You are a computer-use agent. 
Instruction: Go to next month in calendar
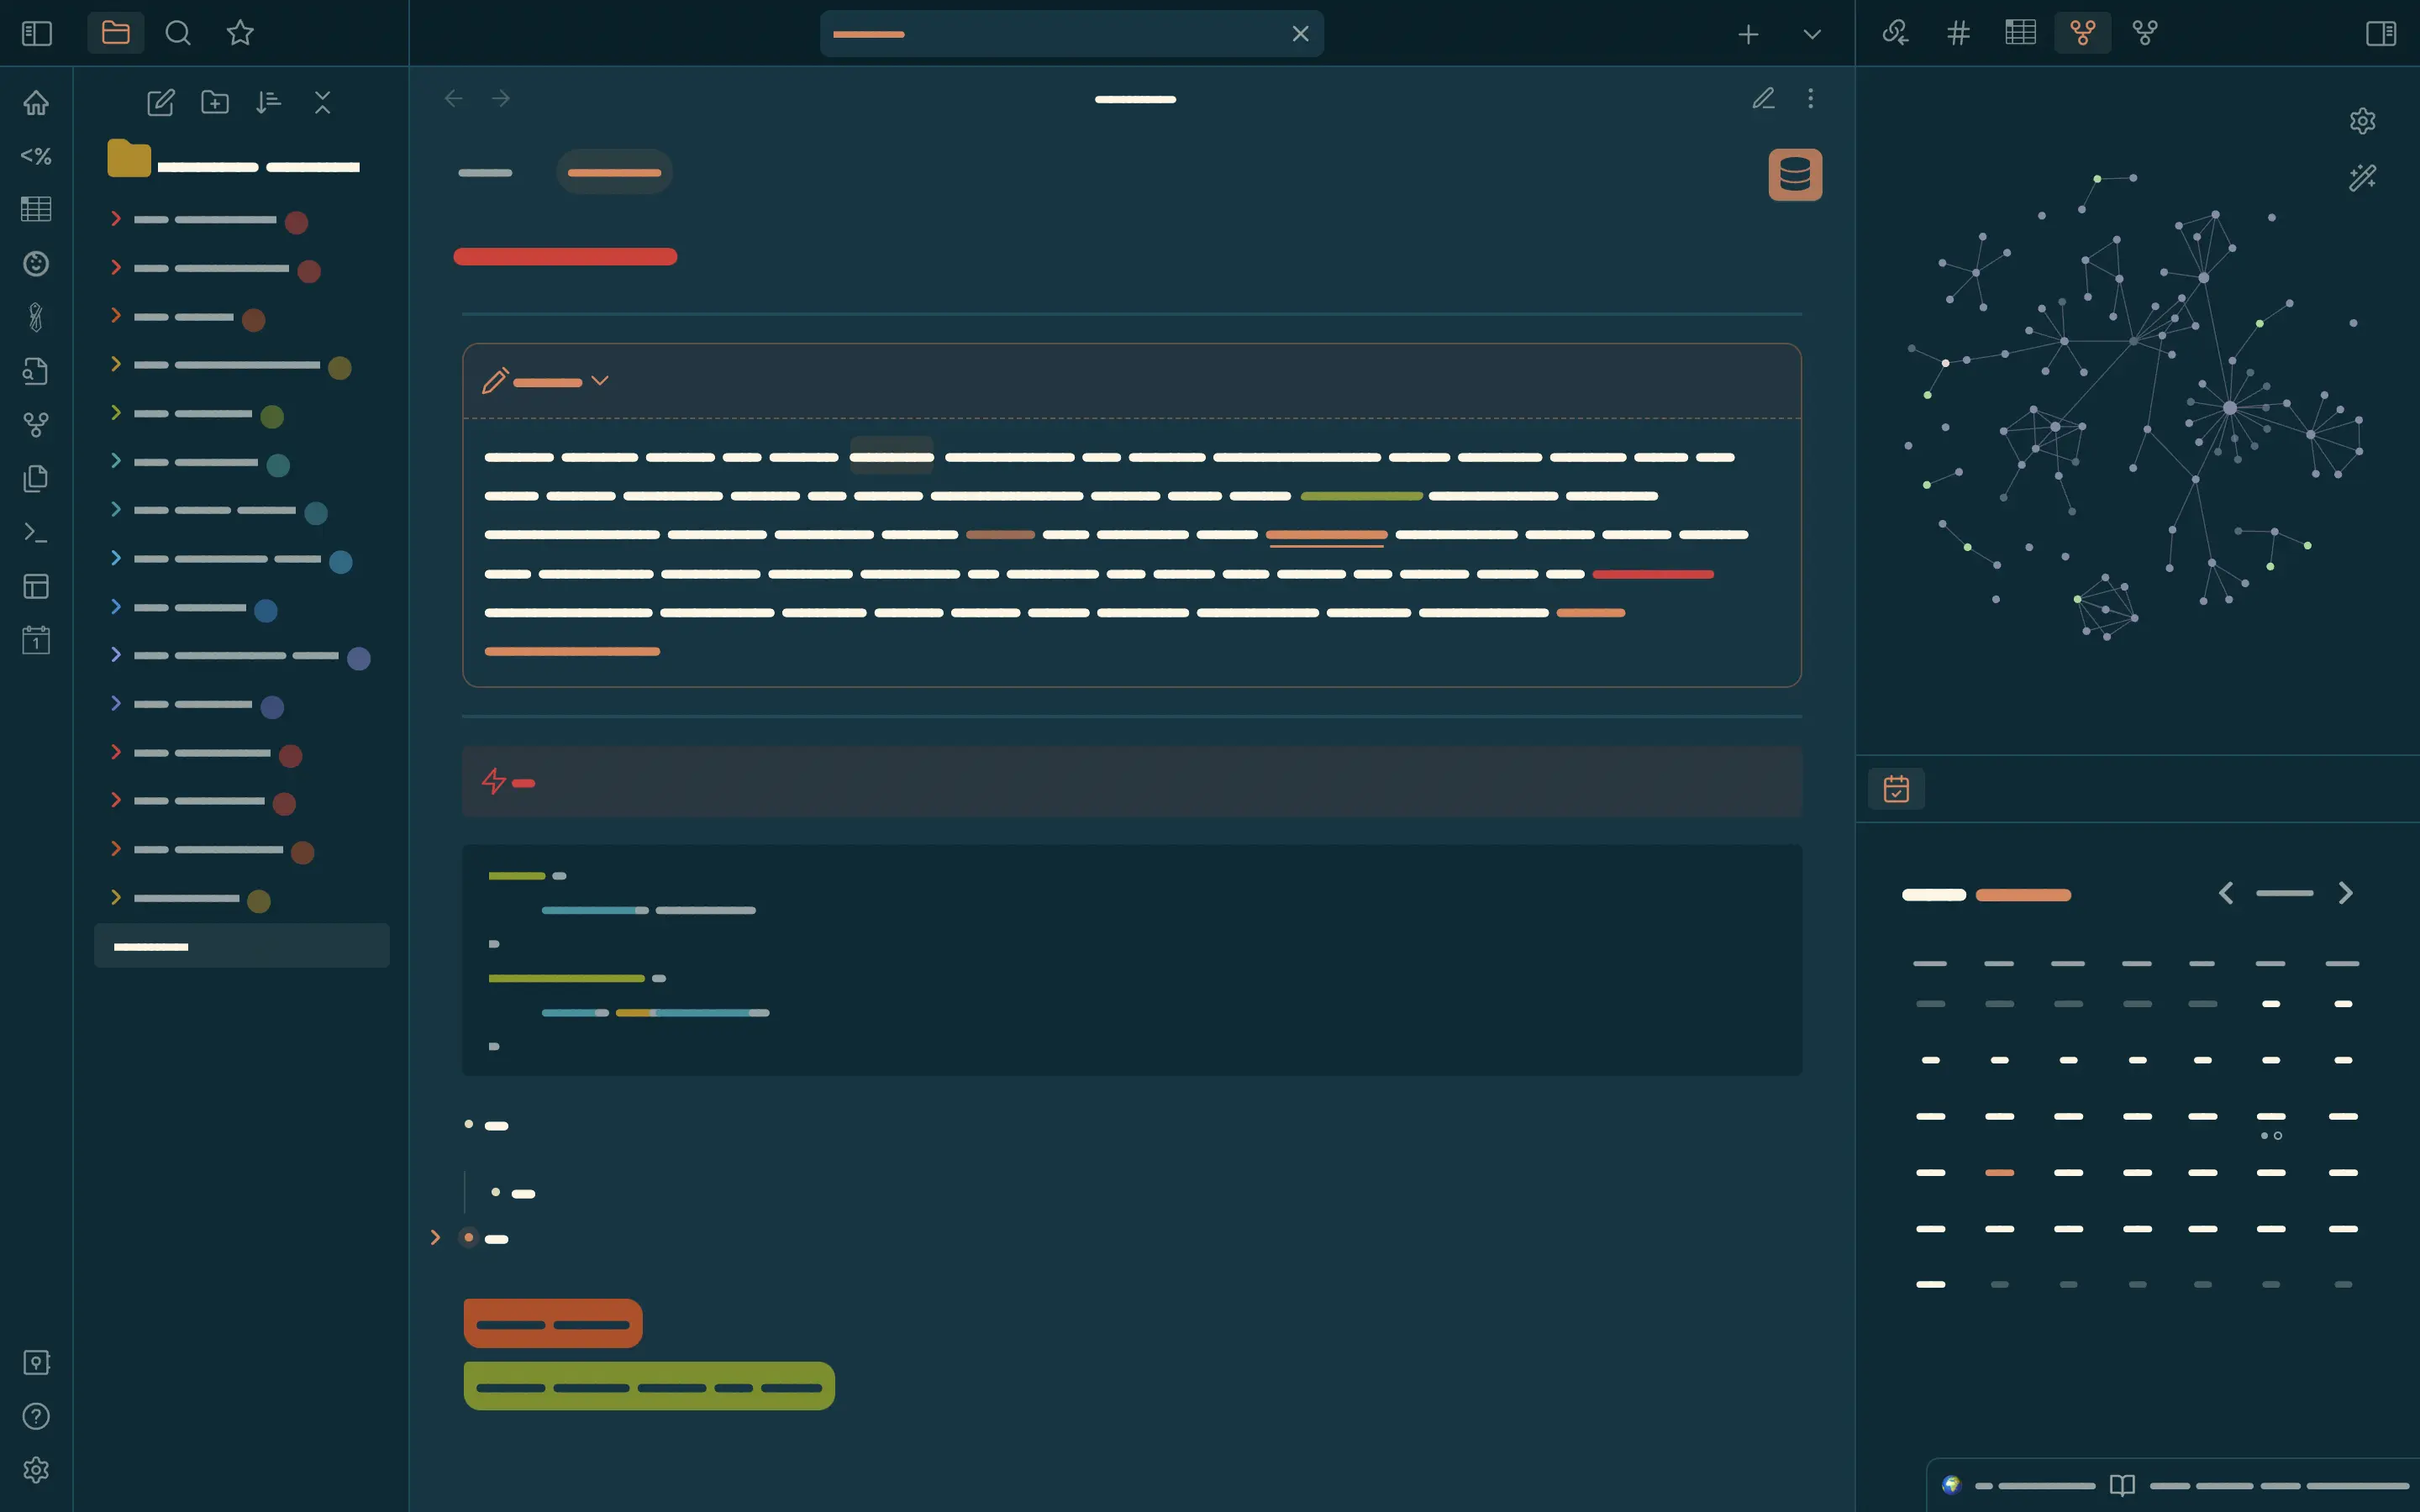click(x=2345, y=893)
